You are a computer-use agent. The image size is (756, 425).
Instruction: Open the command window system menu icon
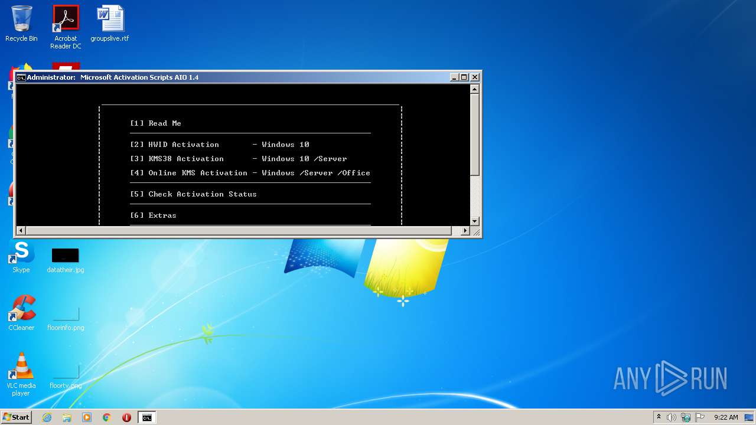tap(21, 77)
